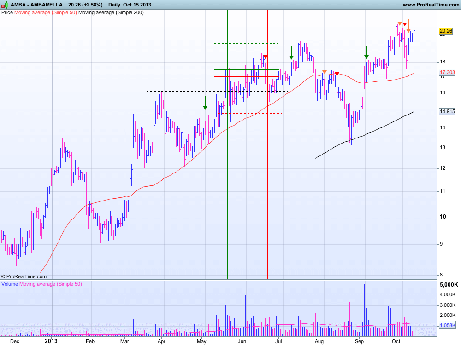Select the AMBA - AMBARELLA ticker title
The image size is (461, 345).
(x=36, y=5)
